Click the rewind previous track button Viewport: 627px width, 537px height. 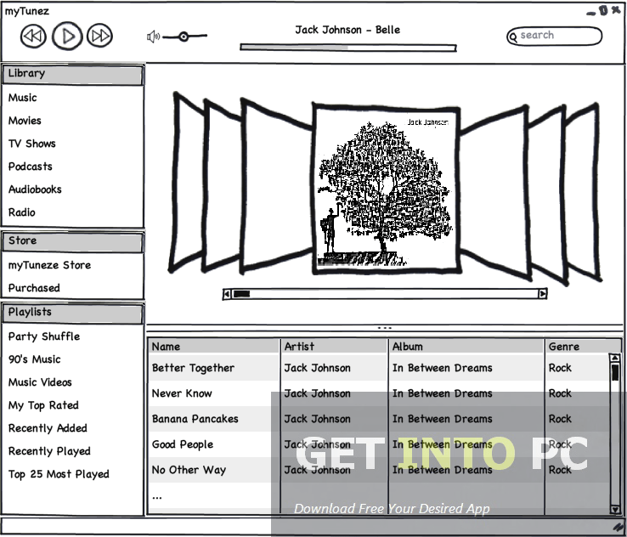click(33, 36)
